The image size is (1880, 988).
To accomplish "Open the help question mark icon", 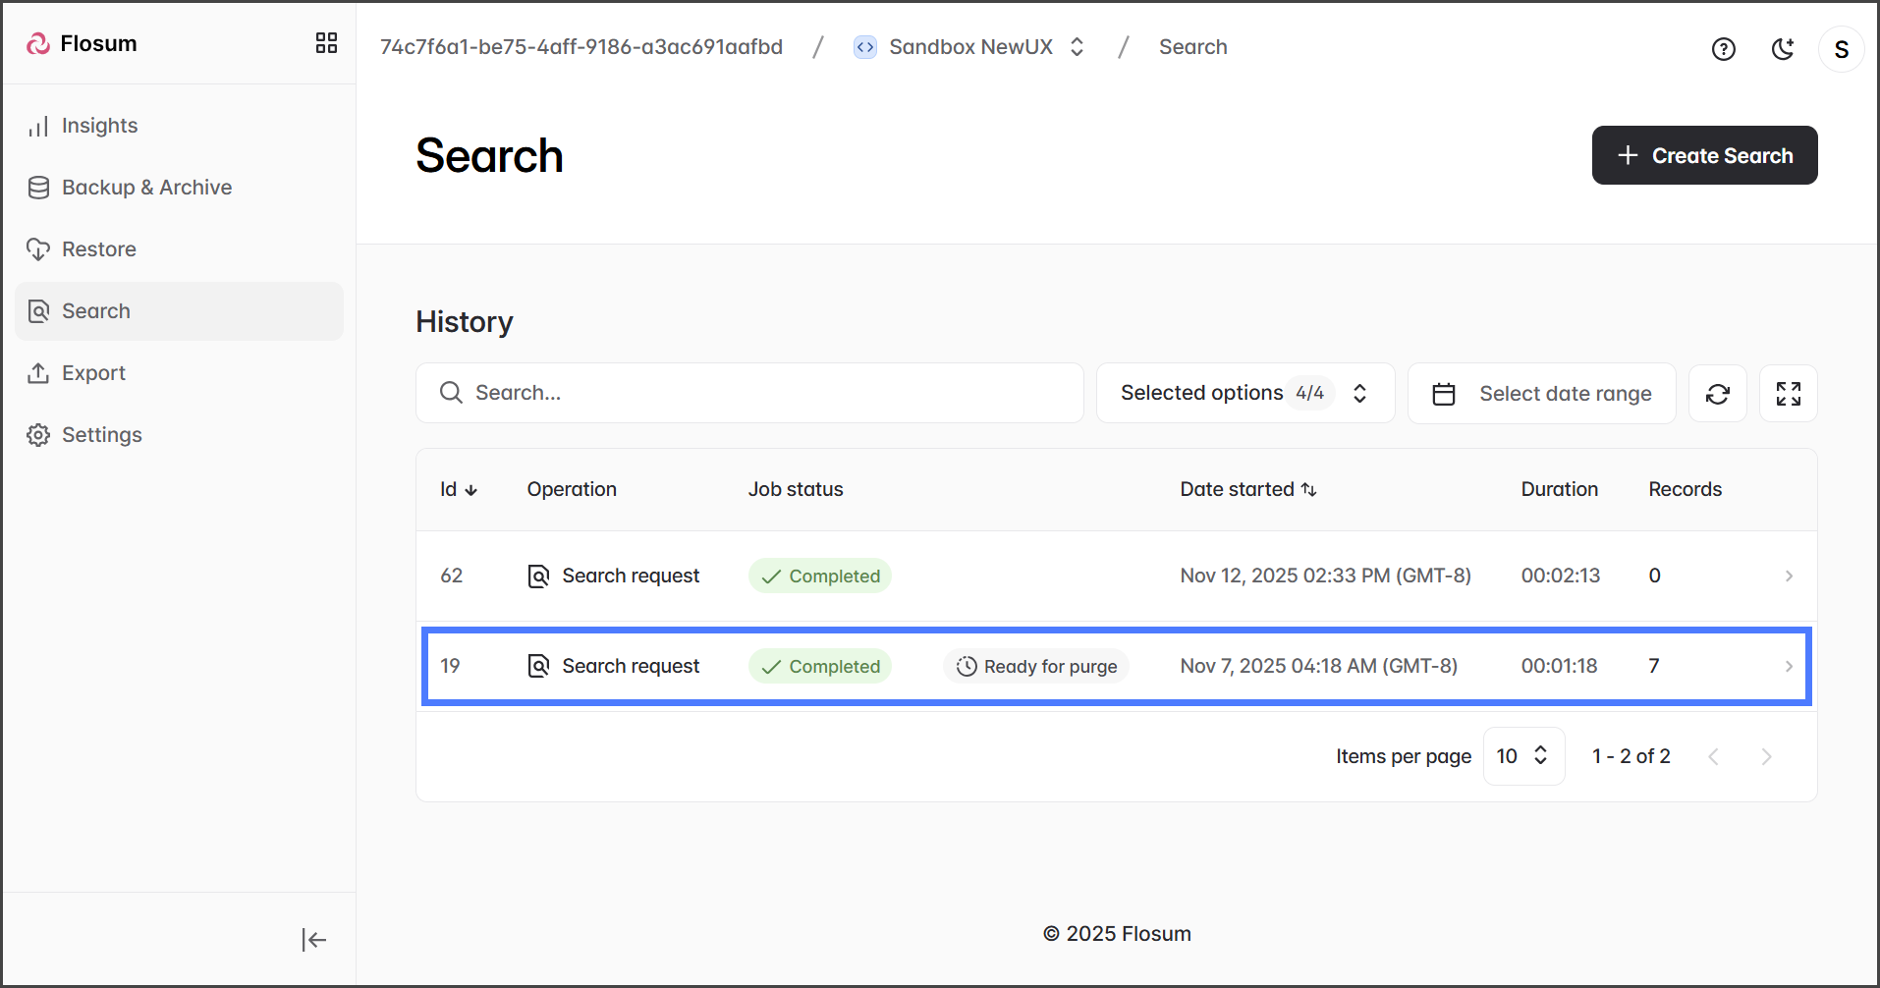I will pos(1723,49).
